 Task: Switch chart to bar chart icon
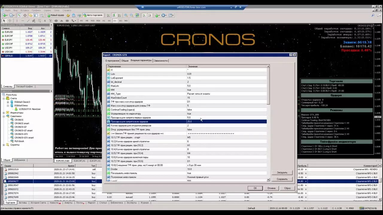[109, 15]
